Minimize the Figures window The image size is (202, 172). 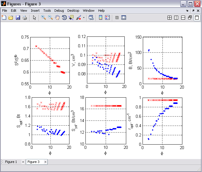click(x=183, y=4)
